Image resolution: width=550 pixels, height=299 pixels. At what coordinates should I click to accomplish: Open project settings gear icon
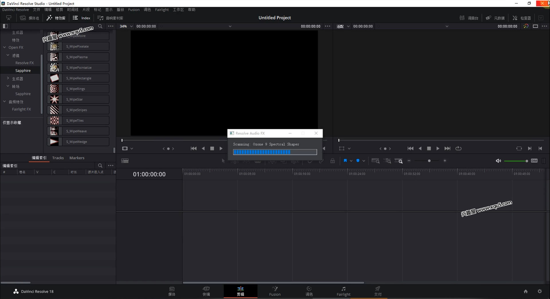pyautogui.click(x=540, y=291)
